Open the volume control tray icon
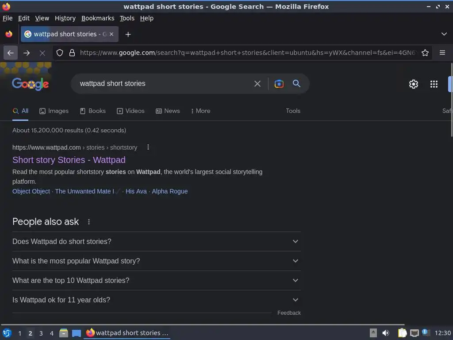This screenshot has width=453, height=340. click(385, 333)
